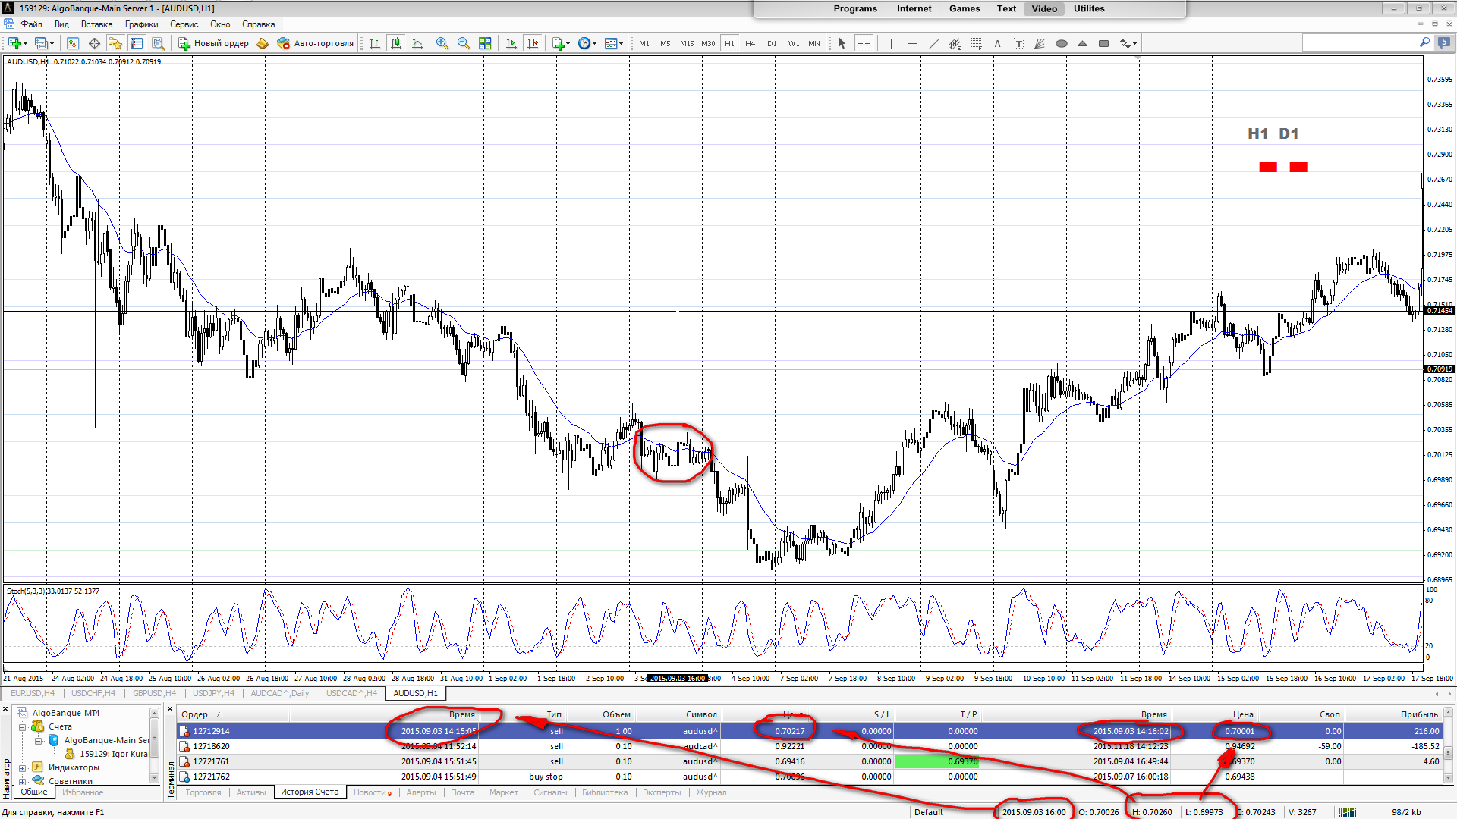Select the text A tool
Screen dimensions: 1457x819
(998, 43)
